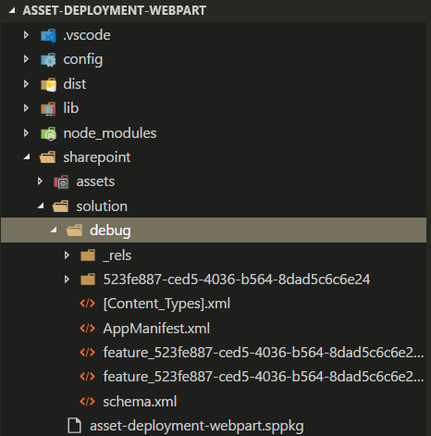
Task: Click the assets folder icon
Action: coord(61,181)
